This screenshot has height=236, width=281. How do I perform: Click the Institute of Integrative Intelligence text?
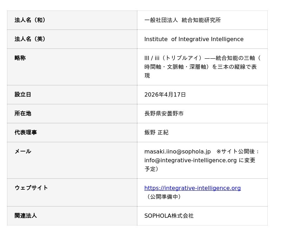(x=194, y=39)
